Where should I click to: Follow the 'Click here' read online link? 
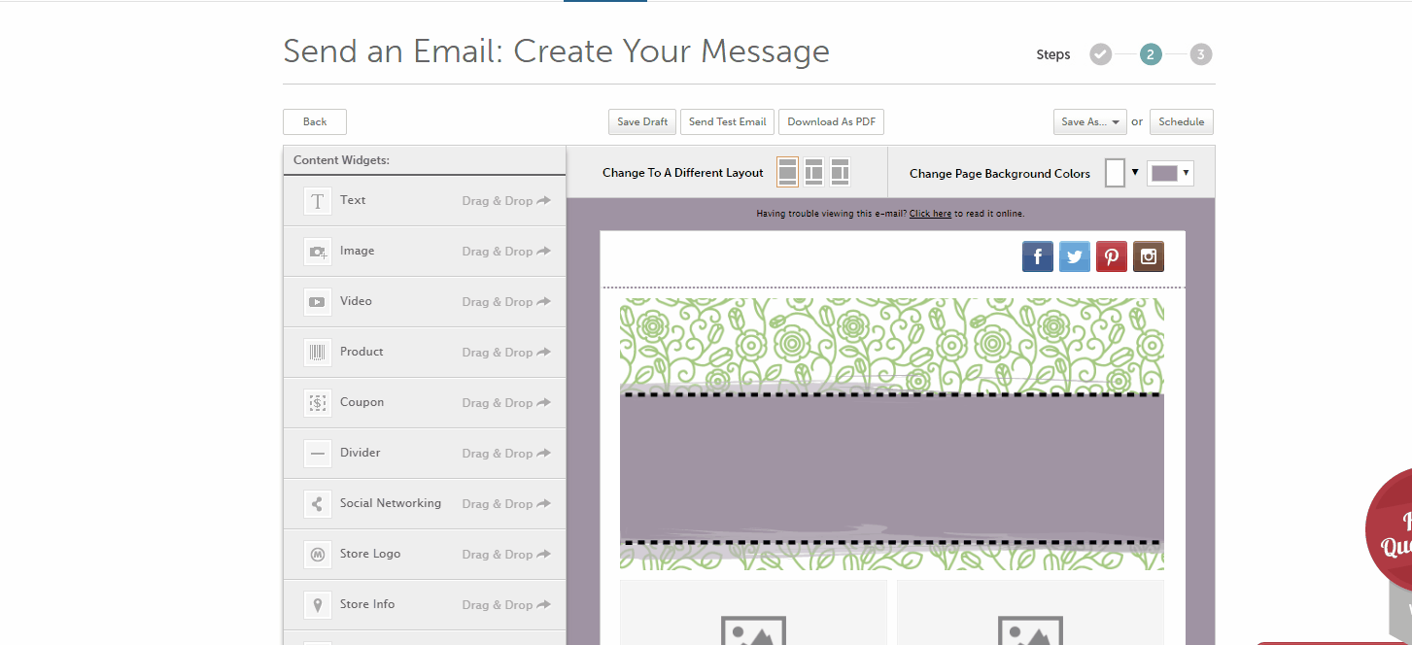coord(930,214)
